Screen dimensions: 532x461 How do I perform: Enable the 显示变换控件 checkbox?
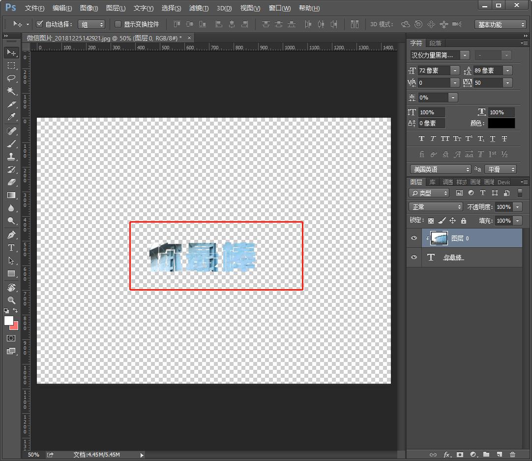tap(118, 24)
